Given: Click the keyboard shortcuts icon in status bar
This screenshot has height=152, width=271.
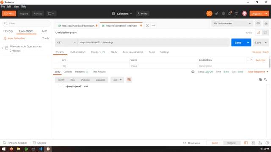Looking at the screenshot, I should tap(260, 143).
